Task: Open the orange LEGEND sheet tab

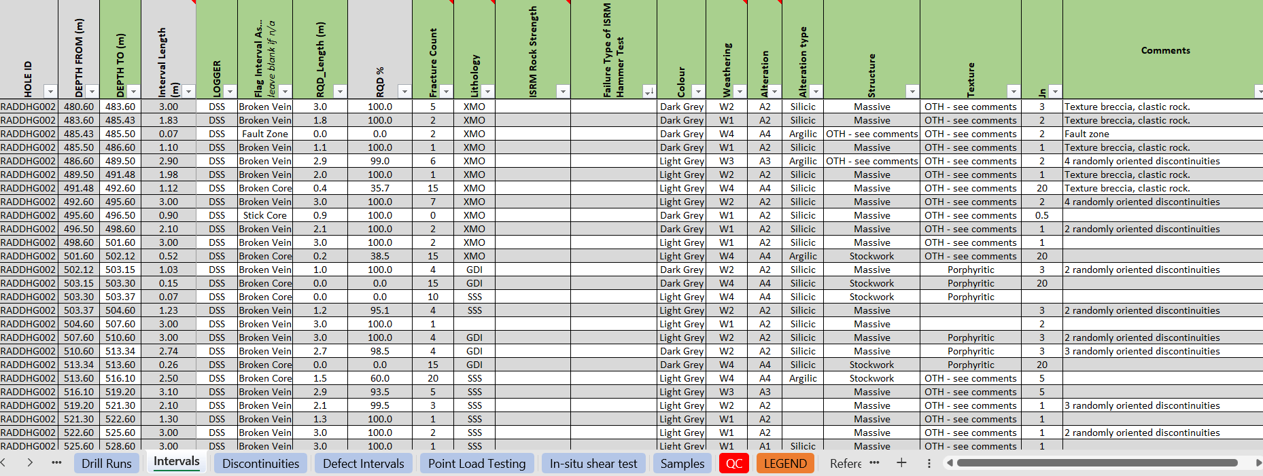Action: [785, 464]
